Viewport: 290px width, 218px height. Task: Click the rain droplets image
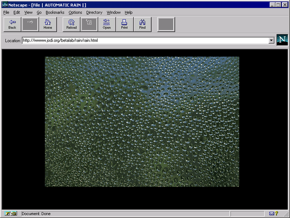click(142, 122)
